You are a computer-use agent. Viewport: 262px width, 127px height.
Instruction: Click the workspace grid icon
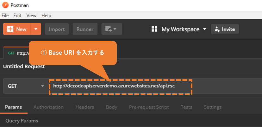click(154, 29)
